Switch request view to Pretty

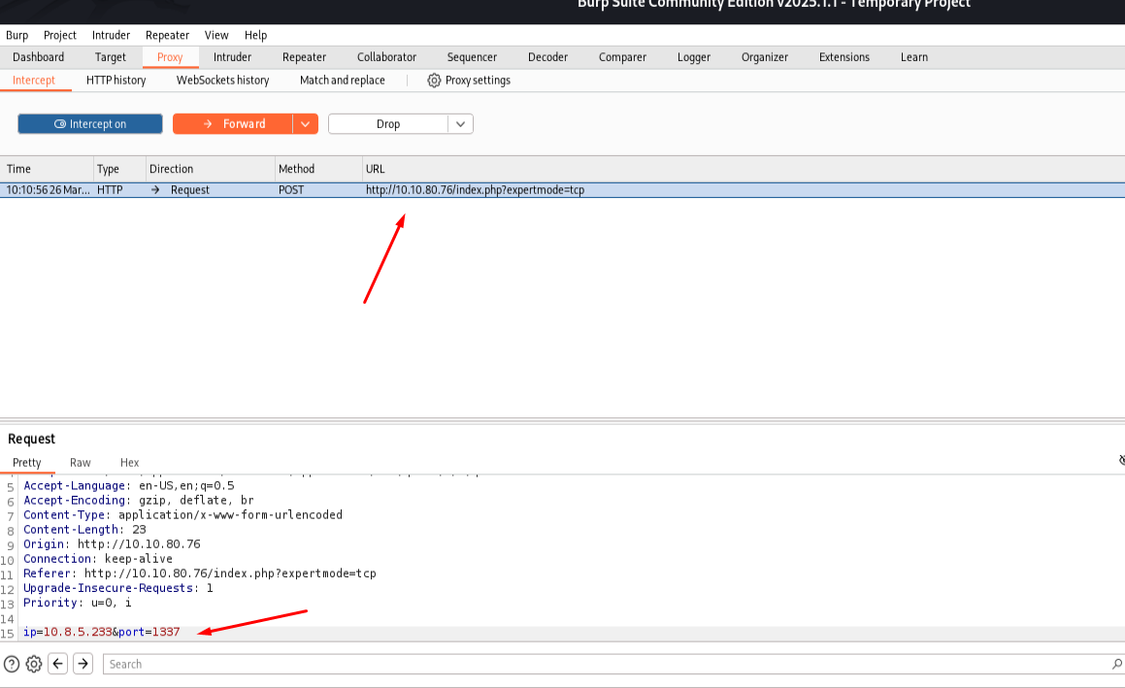[x=26, y=463]
